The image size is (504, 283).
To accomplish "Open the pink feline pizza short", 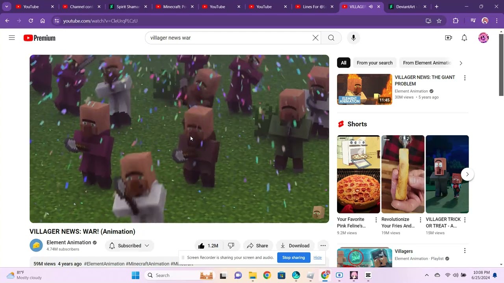I will 358,174.
